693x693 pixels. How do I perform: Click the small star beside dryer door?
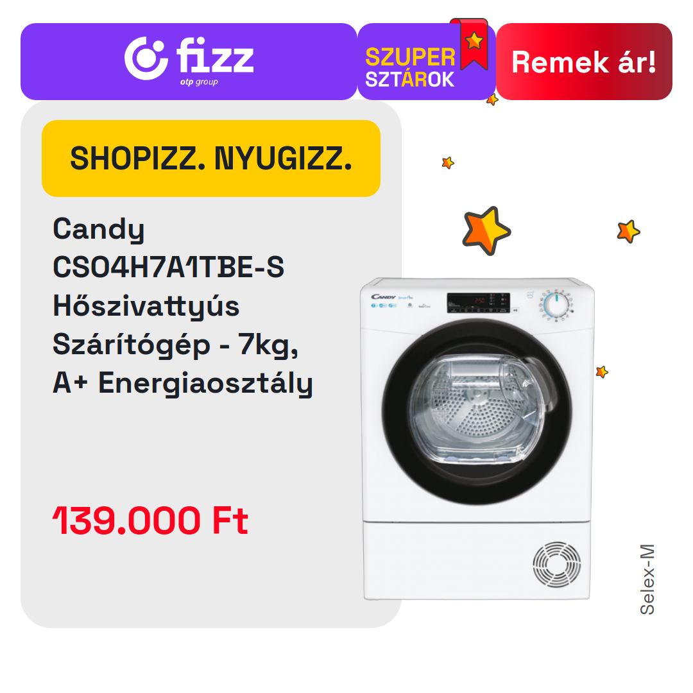(x=602, y=372)
